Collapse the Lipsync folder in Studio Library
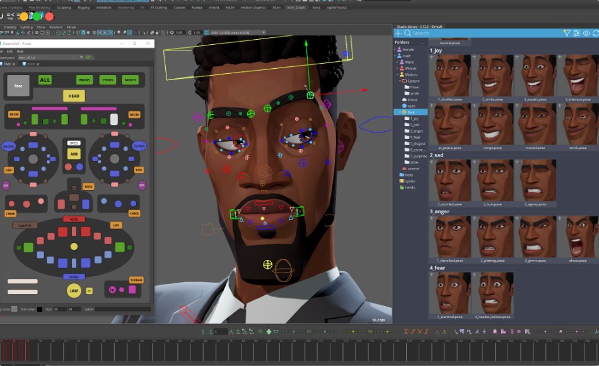Image resolution: width=599 pixels, height=366 pixels. pos(400,81)
